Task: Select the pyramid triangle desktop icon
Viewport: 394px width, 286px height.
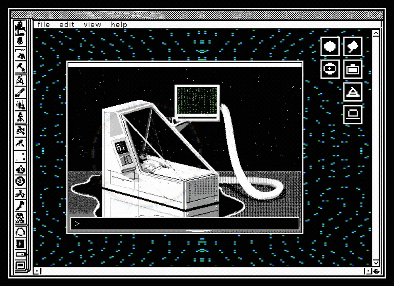Action: pyautogui.click(x=353, y=92)
